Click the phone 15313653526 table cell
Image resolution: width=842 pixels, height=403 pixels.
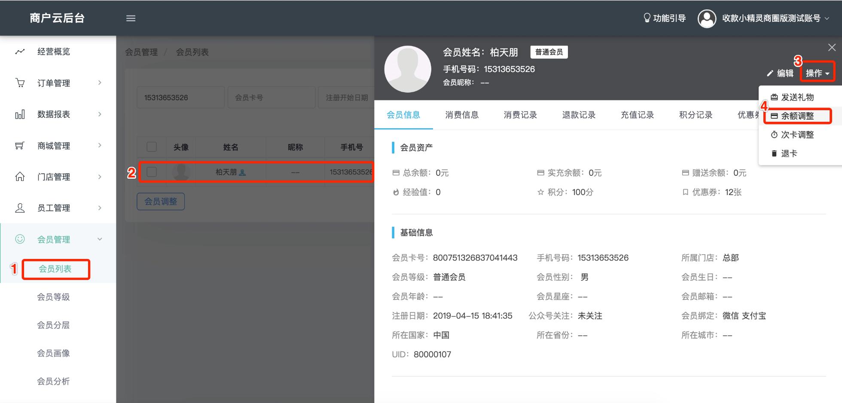pos(350,172)
